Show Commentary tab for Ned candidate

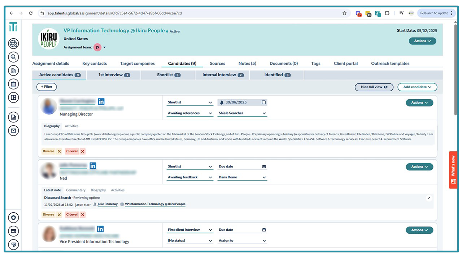[76, 190]
